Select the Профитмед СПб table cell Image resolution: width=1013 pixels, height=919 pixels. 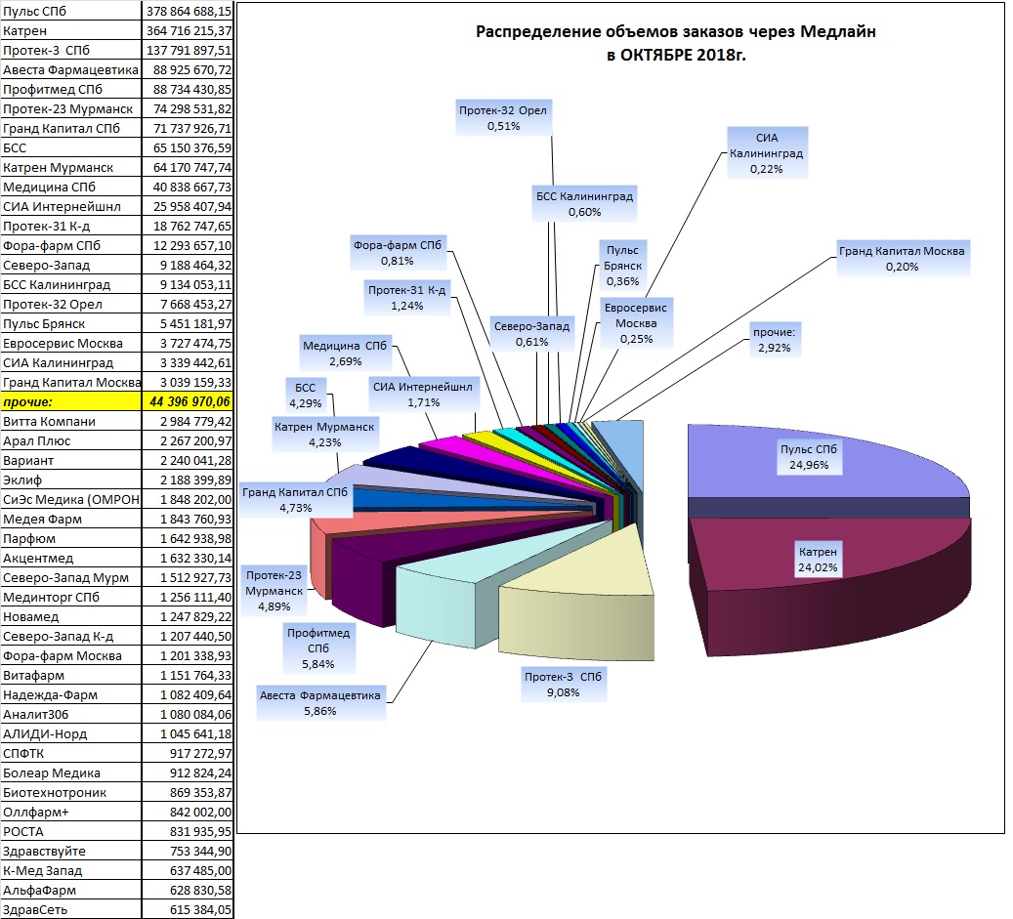pos(70,89)
